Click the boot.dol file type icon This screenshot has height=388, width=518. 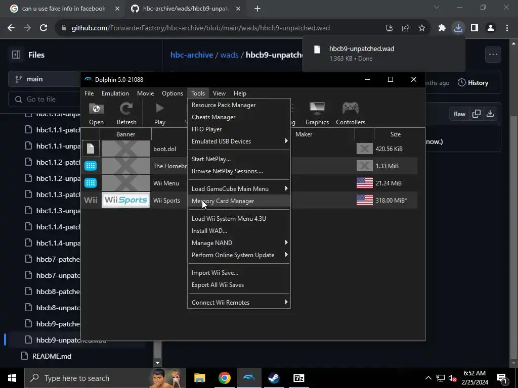coord(91,149)
